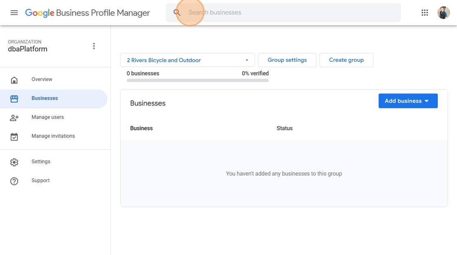Viewport: 457px width, 255px height.
Task: Open the Google apps grid
Action: pyautogui.click(x=425, y=13)
